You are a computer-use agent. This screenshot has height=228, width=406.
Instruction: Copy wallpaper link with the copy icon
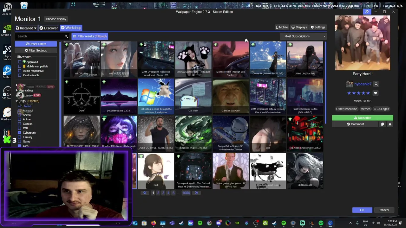[383, 124]
